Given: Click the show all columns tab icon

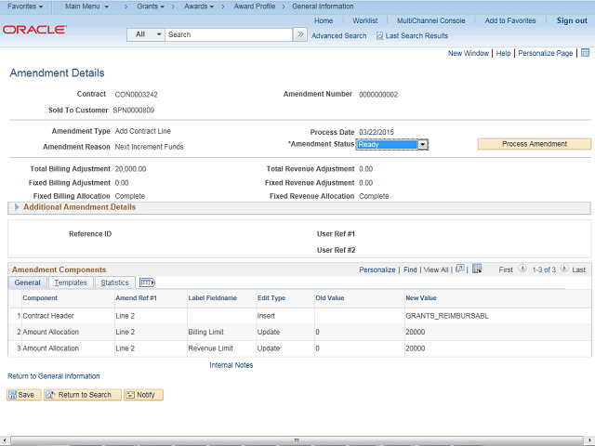Looking at the screenshot, I should (x=147, y=282).
